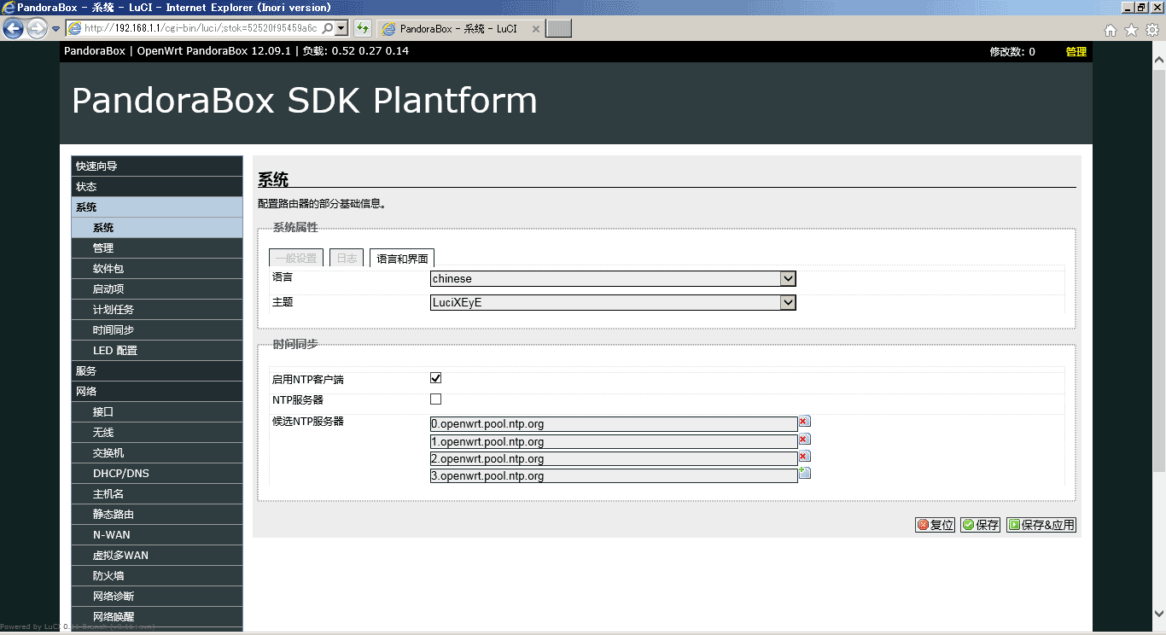The image size is (1166, 635).
Task: Open the N-WAN page
Action: pos(157,534)
